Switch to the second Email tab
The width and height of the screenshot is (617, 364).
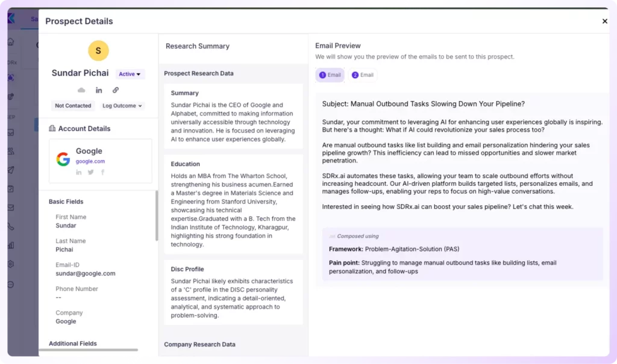(363, 75)
